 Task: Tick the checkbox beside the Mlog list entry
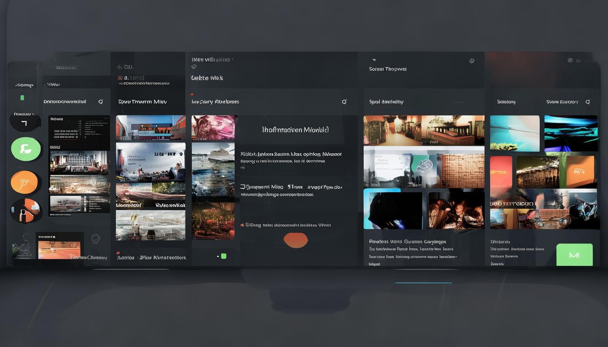click(243, 187)
